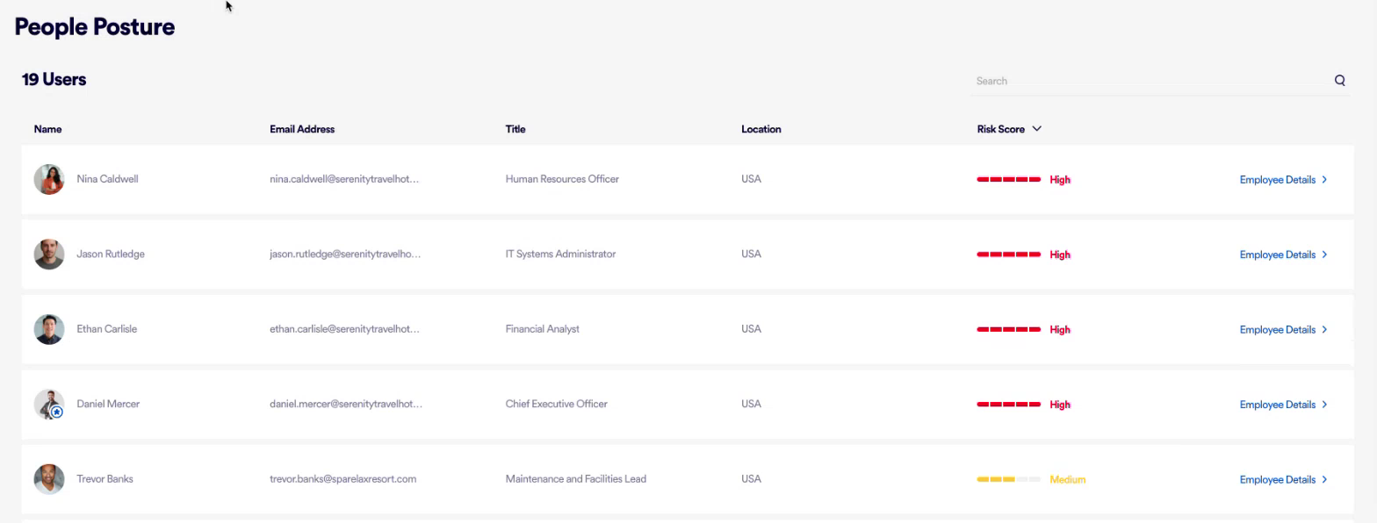
Task: Click Nina Caldwell's High risk score bar
Action: click(x=1008, y=180)
